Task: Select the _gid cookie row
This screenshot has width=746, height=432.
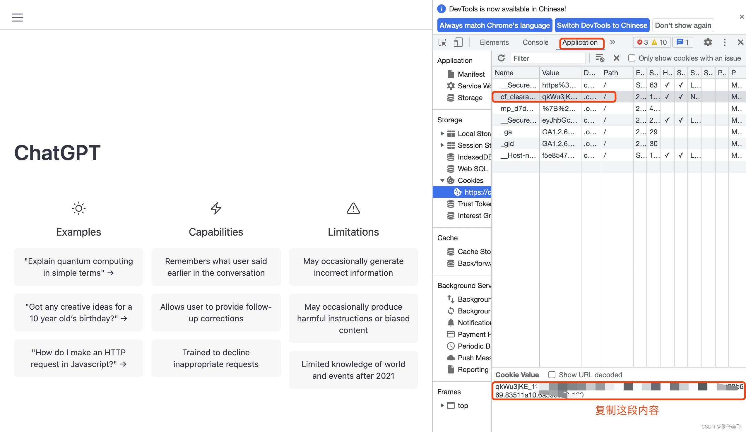Action: 619,144
